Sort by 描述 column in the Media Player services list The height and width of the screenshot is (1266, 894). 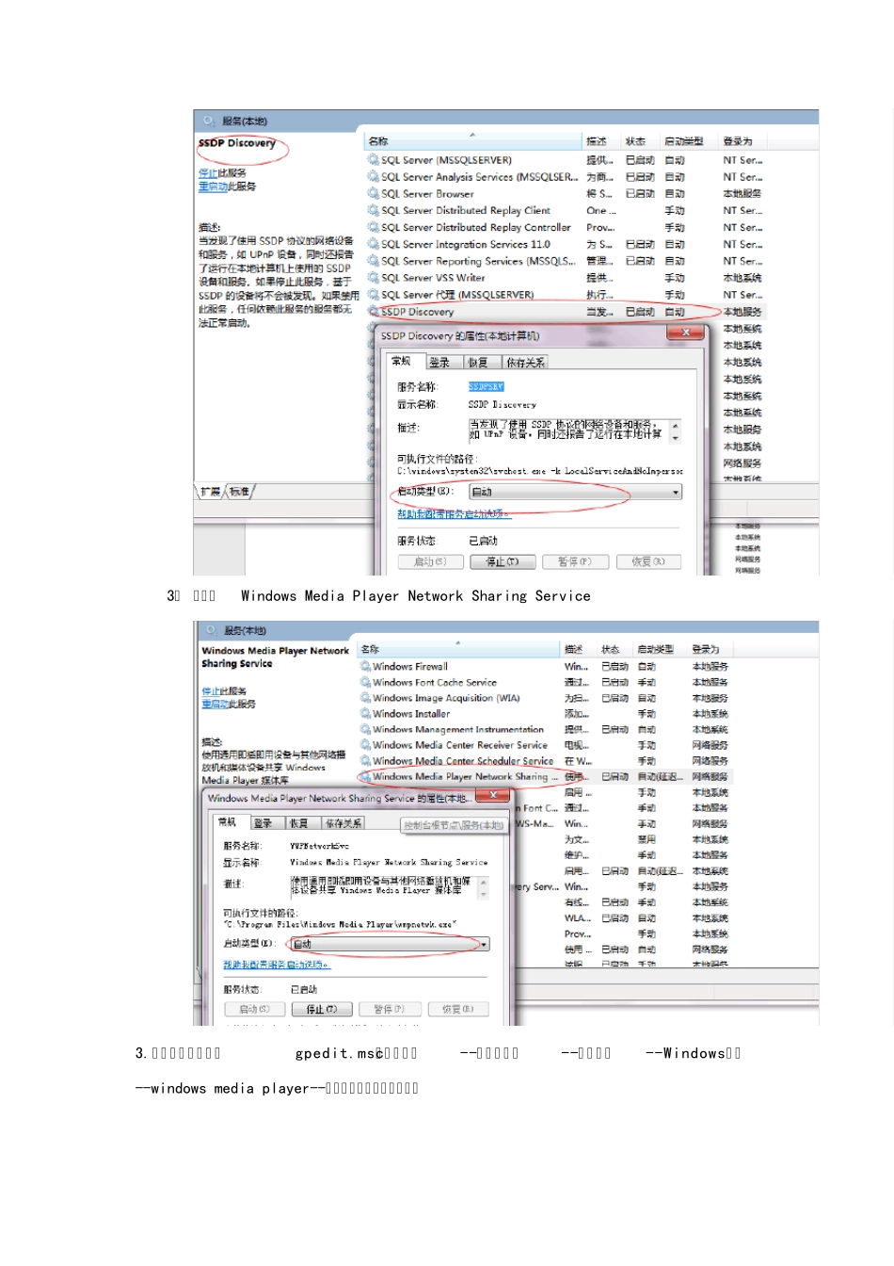click(573, 649)
